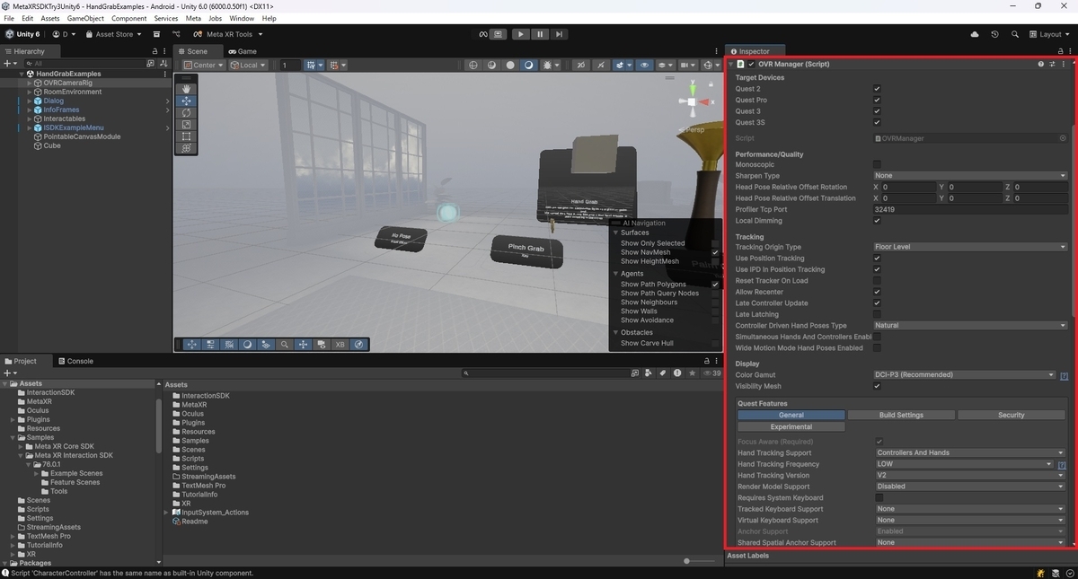Image resolution: width=1078 pixels, height=579 pixels.
Task: Click the magnifier icon in overlay toolbar
Action: click(x=284, y=345)
